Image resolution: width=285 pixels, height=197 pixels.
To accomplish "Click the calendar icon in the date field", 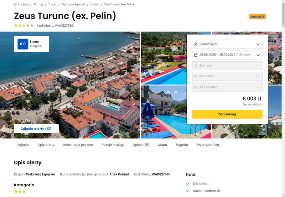I will [196, 55].
